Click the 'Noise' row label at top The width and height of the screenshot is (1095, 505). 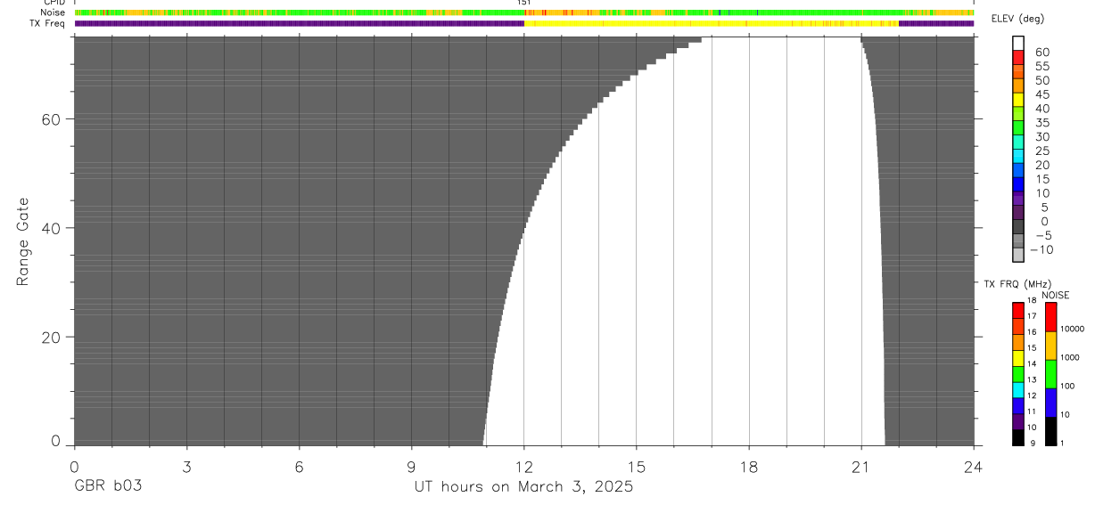[53, 13]
